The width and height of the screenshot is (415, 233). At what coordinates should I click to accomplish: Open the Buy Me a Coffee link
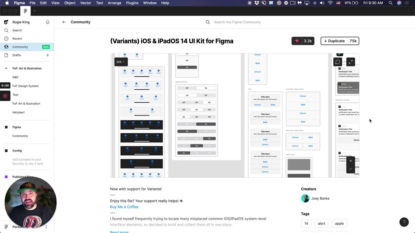click(x=124, y=207)
